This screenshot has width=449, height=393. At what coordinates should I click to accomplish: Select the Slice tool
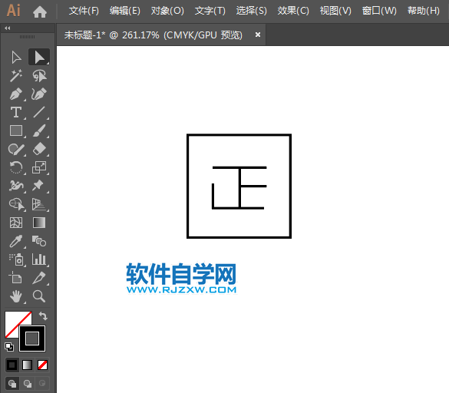39,278
